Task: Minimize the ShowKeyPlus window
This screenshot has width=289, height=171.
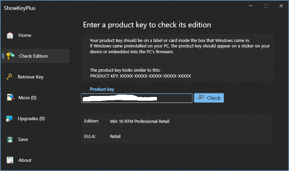Action: 251,6
